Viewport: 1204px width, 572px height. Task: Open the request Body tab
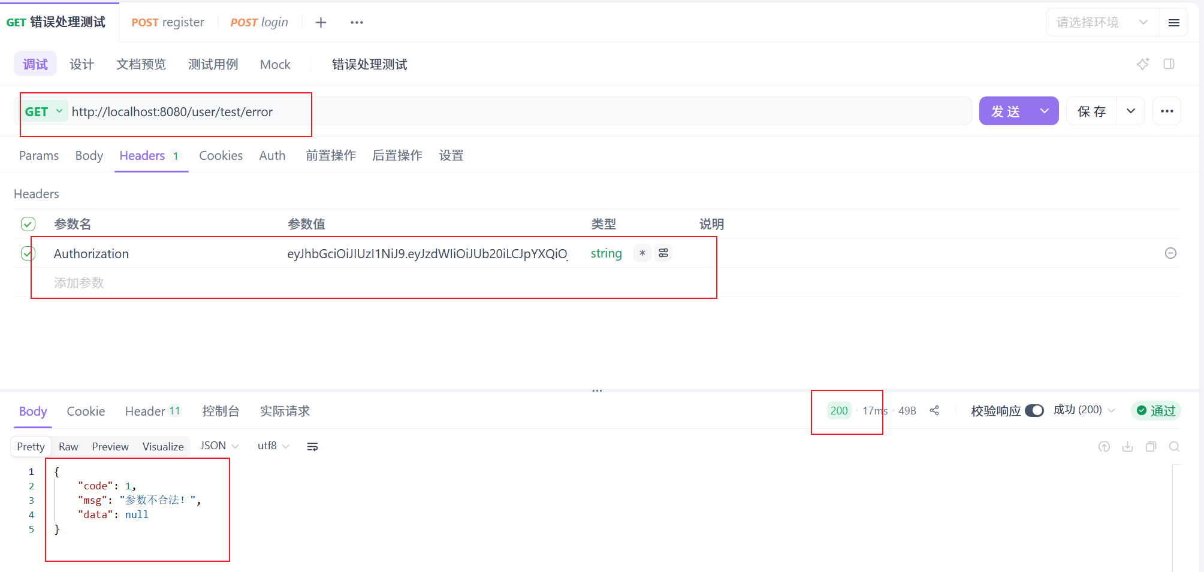(x=89, y=156)
